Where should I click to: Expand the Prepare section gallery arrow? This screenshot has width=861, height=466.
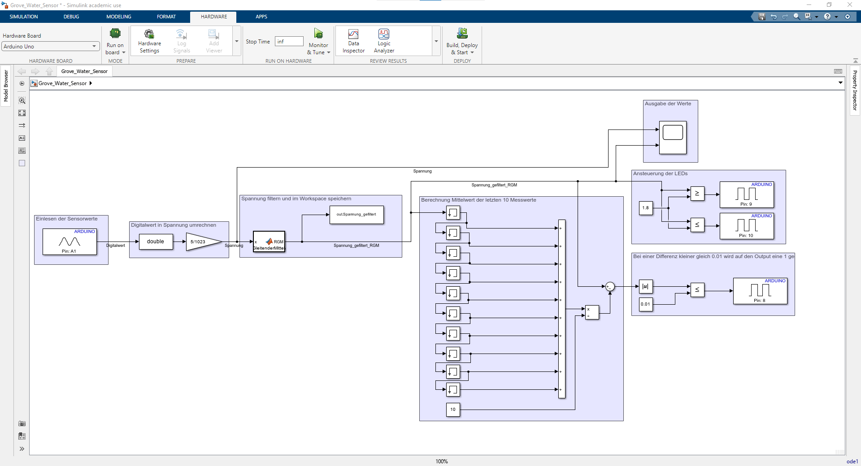(x=237, y=41)
